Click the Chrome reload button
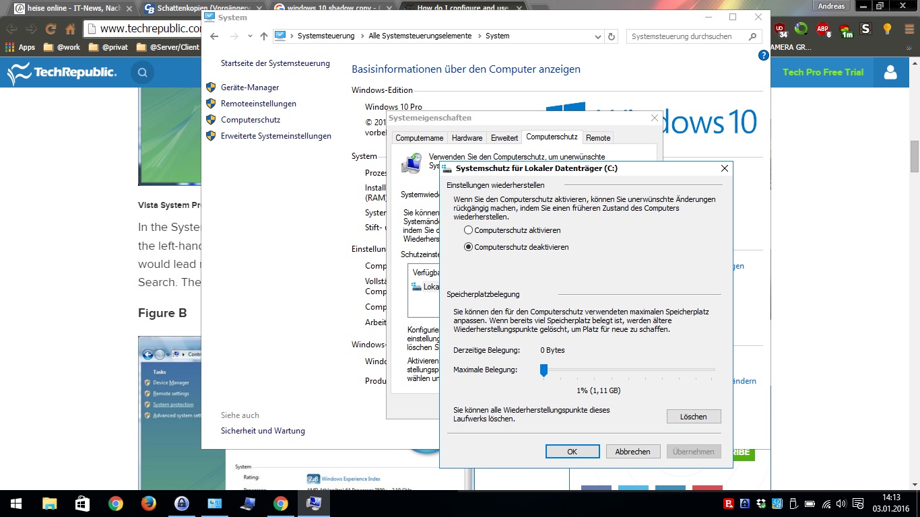Viewport: 920px width, 517px height. pyautogui.click(x=51, y=29)
